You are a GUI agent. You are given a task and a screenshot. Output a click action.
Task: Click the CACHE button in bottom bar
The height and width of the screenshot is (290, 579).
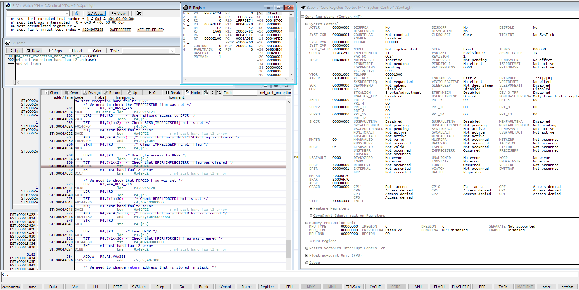click(375, 287)
